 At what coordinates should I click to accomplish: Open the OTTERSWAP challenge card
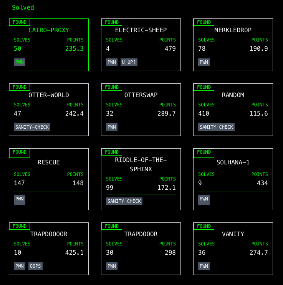click(x=141, y=109)
